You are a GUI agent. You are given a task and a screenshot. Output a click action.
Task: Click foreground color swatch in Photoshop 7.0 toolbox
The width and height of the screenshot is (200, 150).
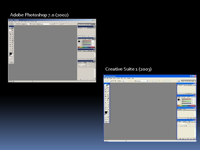[x=11, y=54]
